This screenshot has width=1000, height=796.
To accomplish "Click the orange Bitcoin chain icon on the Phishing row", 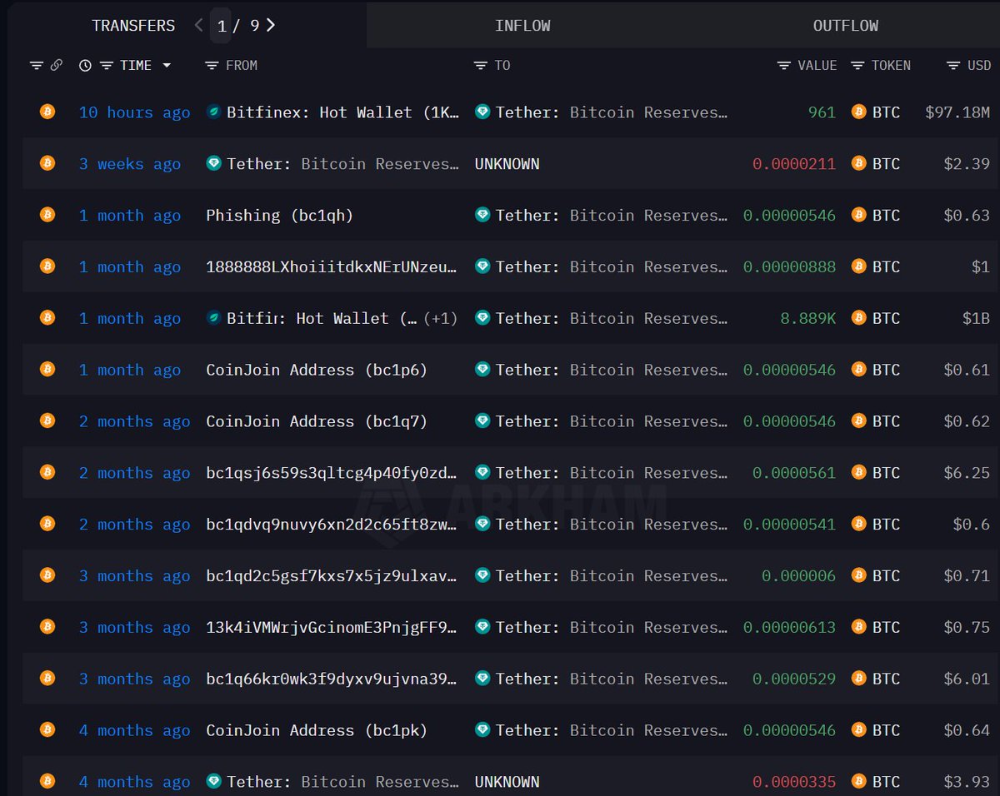I will tap(47, 215).
